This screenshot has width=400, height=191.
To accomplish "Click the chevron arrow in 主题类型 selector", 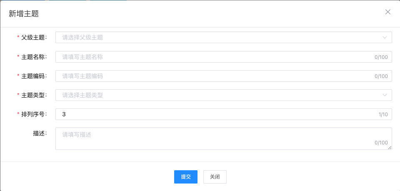I will pos(385,95).
